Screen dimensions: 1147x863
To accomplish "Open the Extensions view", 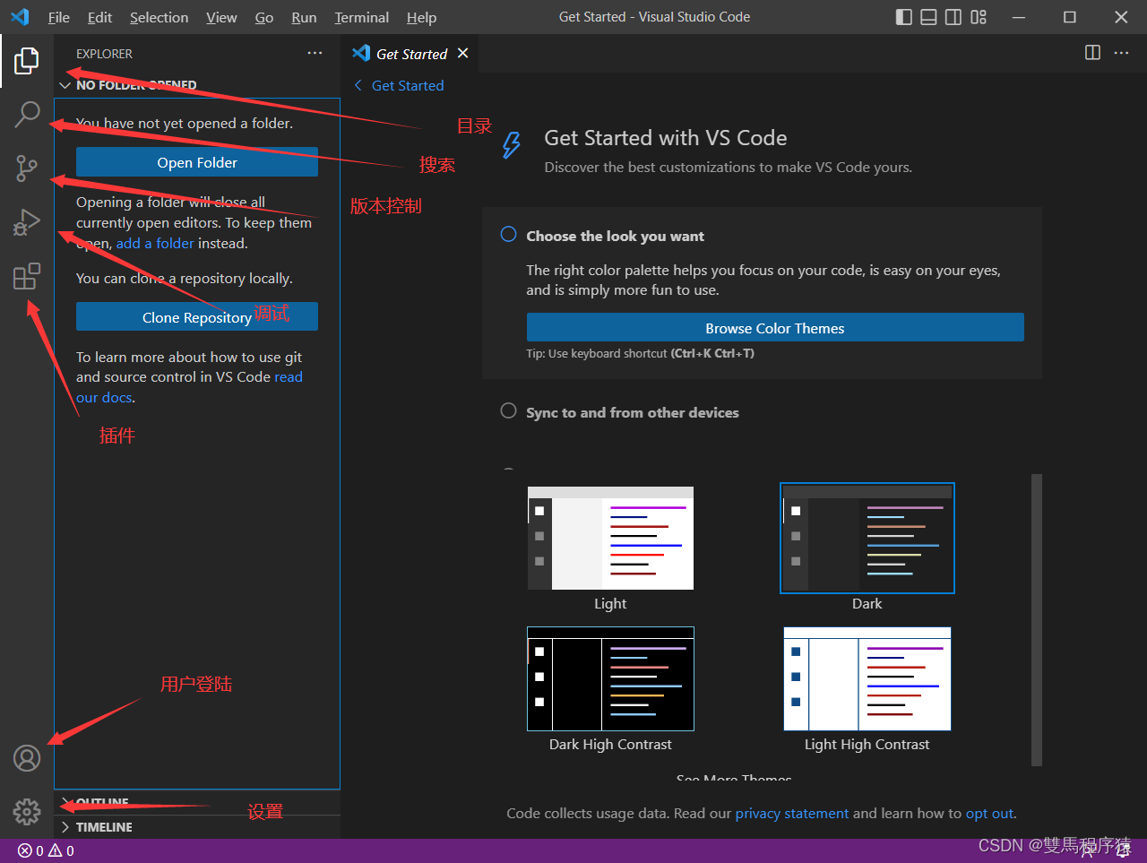I will (x=27, y=276).
